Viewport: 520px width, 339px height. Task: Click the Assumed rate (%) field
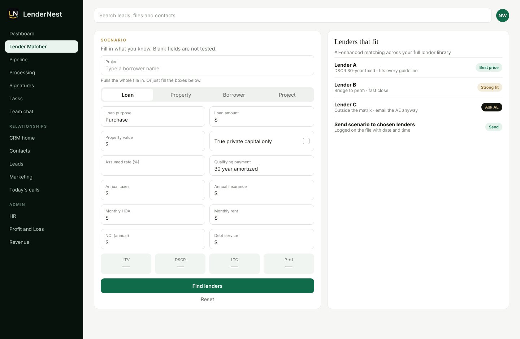(x=153, y=166)
